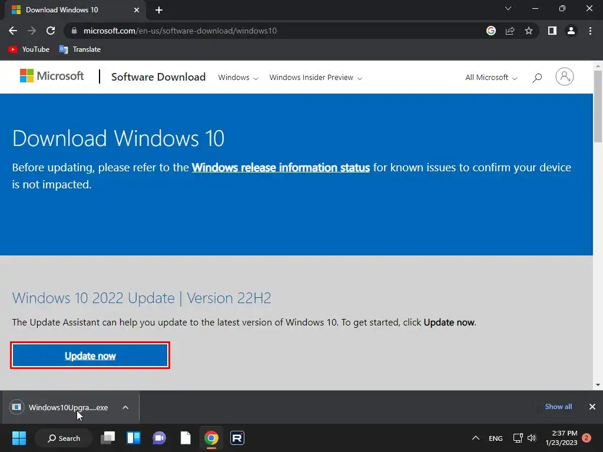Select the 'Download Windows 10' heading
The height and width of the screenshot is (452, 603).
(118, 138)
